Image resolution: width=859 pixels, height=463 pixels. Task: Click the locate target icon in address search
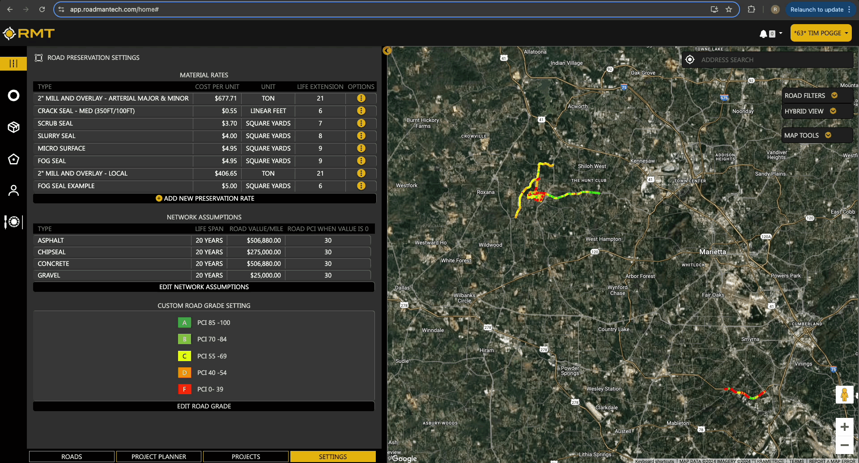click(690, 60)
